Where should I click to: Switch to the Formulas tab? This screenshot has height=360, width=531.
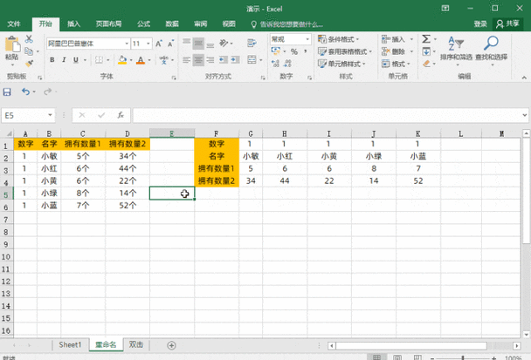pyautogui.click(x=143, y=24)
